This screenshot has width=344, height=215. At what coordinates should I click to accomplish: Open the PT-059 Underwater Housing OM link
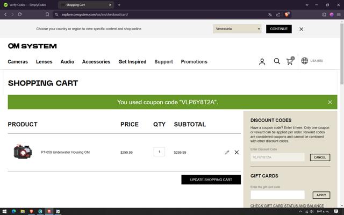pyautogui.click(x=66, y=152)
